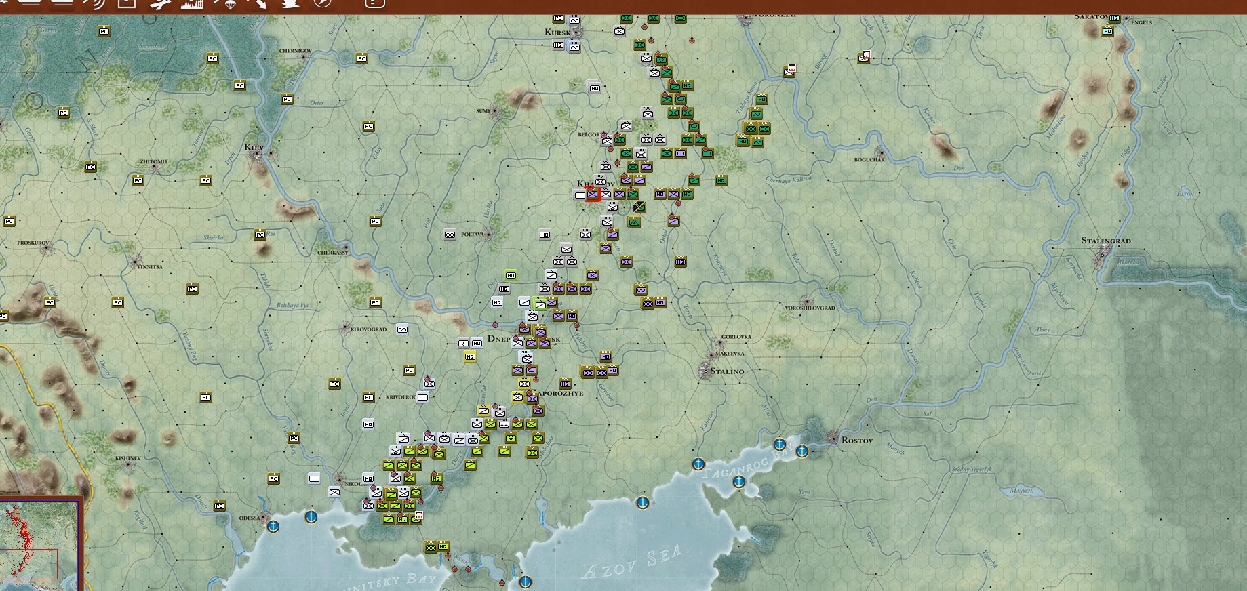1247x591 pixels.
Task: Select the red-highlighted unit counter at Kharkov
Action: pos(593,195)
